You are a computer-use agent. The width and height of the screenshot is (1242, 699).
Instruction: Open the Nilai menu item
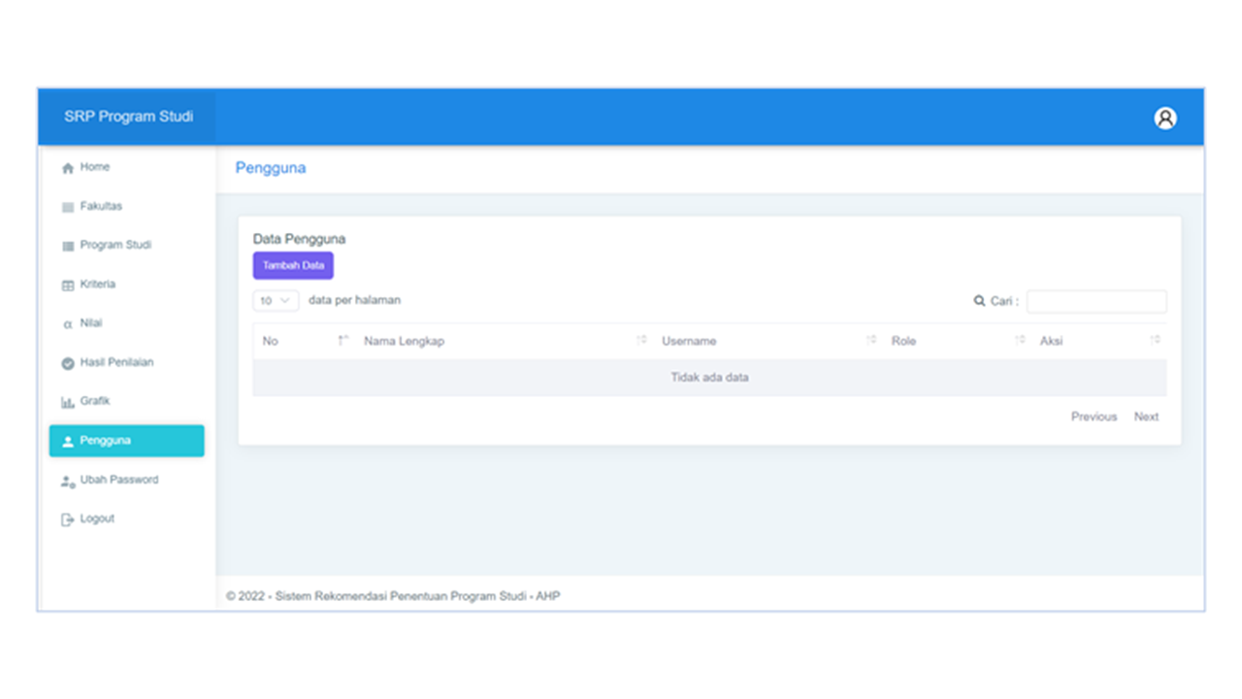[91, 323]
